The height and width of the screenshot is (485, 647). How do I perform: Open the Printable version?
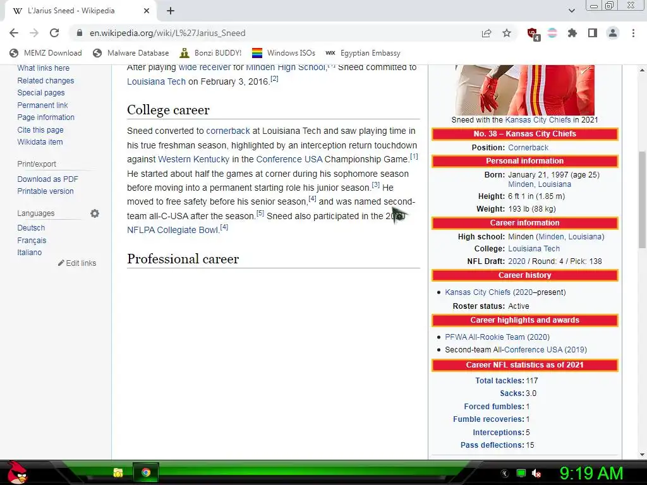coord(45,191)
